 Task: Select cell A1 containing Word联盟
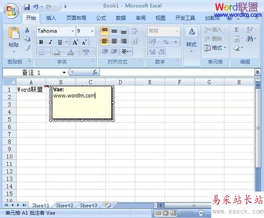(31, 89)
